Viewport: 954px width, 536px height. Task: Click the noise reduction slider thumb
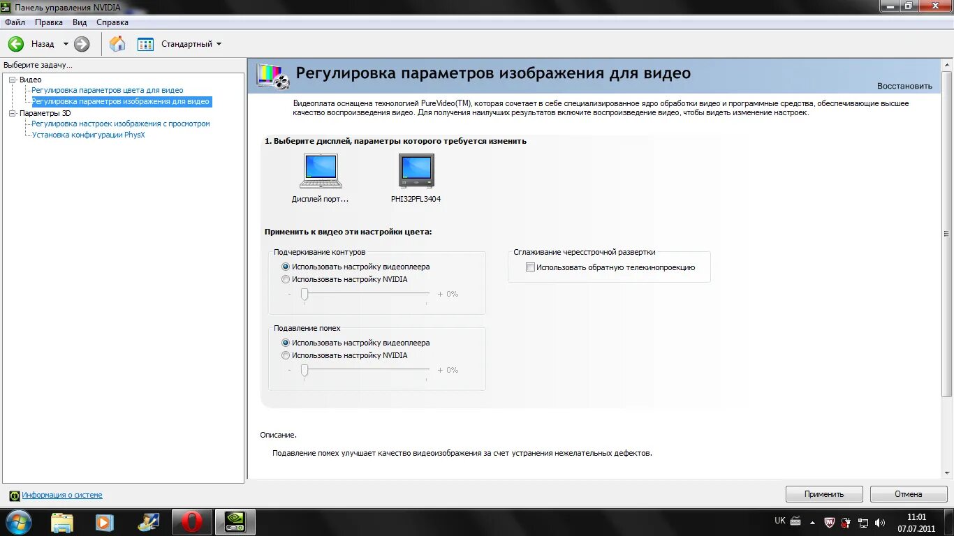click(304, 371)
